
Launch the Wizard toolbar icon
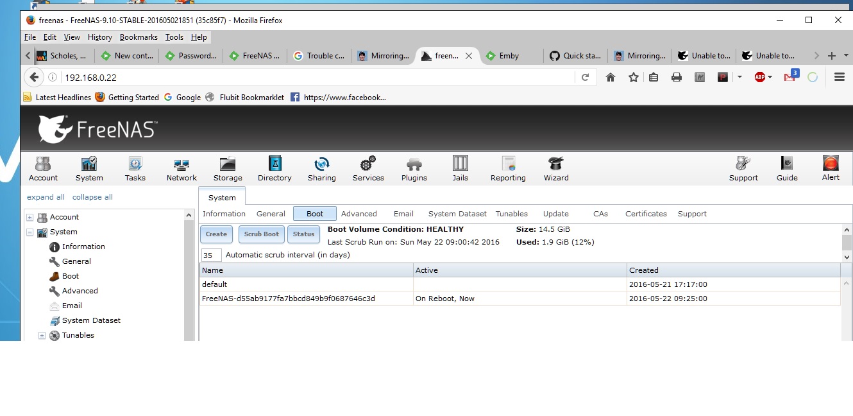point(556,169)
